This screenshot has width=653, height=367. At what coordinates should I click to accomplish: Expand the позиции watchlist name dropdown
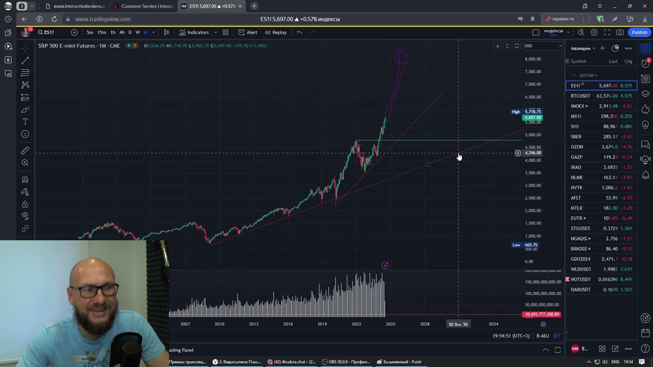[x=583, y=48]
